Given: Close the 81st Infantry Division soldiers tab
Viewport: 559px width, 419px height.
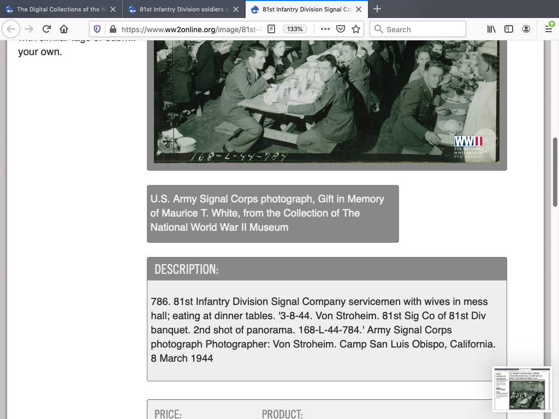Looking at the screenshot, I should tap(236, 9).
